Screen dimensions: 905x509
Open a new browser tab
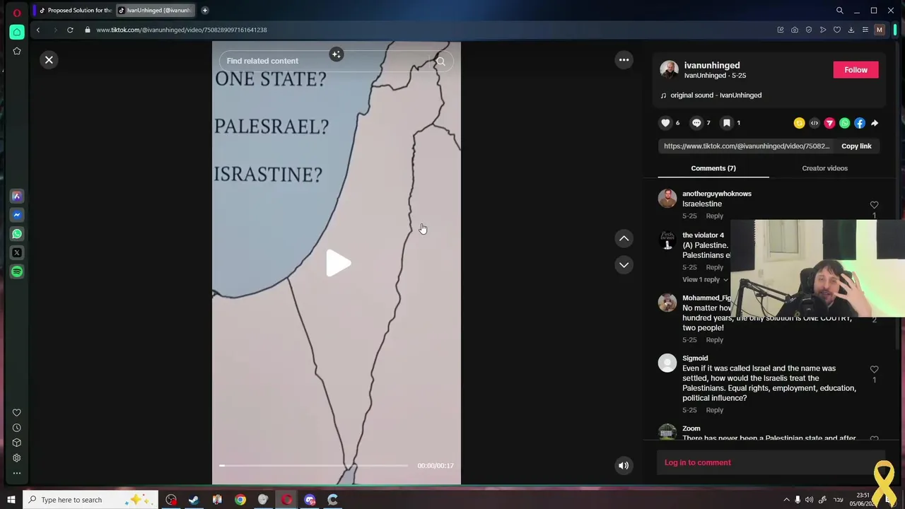(204, 11)
